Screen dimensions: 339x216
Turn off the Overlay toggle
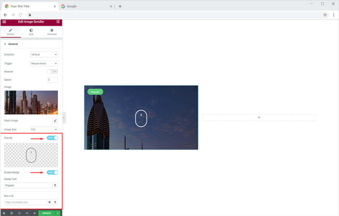point(52,138)
